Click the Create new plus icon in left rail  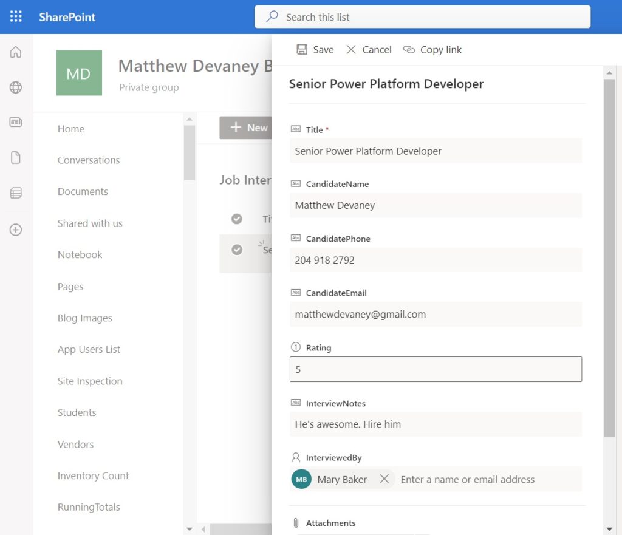16,230
